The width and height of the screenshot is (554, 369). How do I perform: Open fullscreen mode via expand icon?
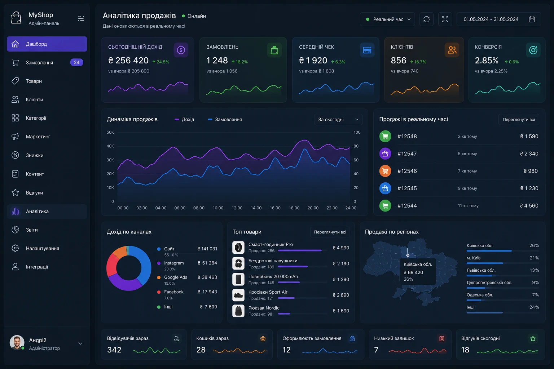[445, 19]
